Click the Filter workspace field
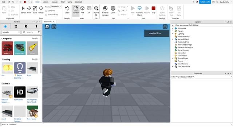Image resolution: width=233 pixels, height=131 pixels. click(x=202, y=25)
